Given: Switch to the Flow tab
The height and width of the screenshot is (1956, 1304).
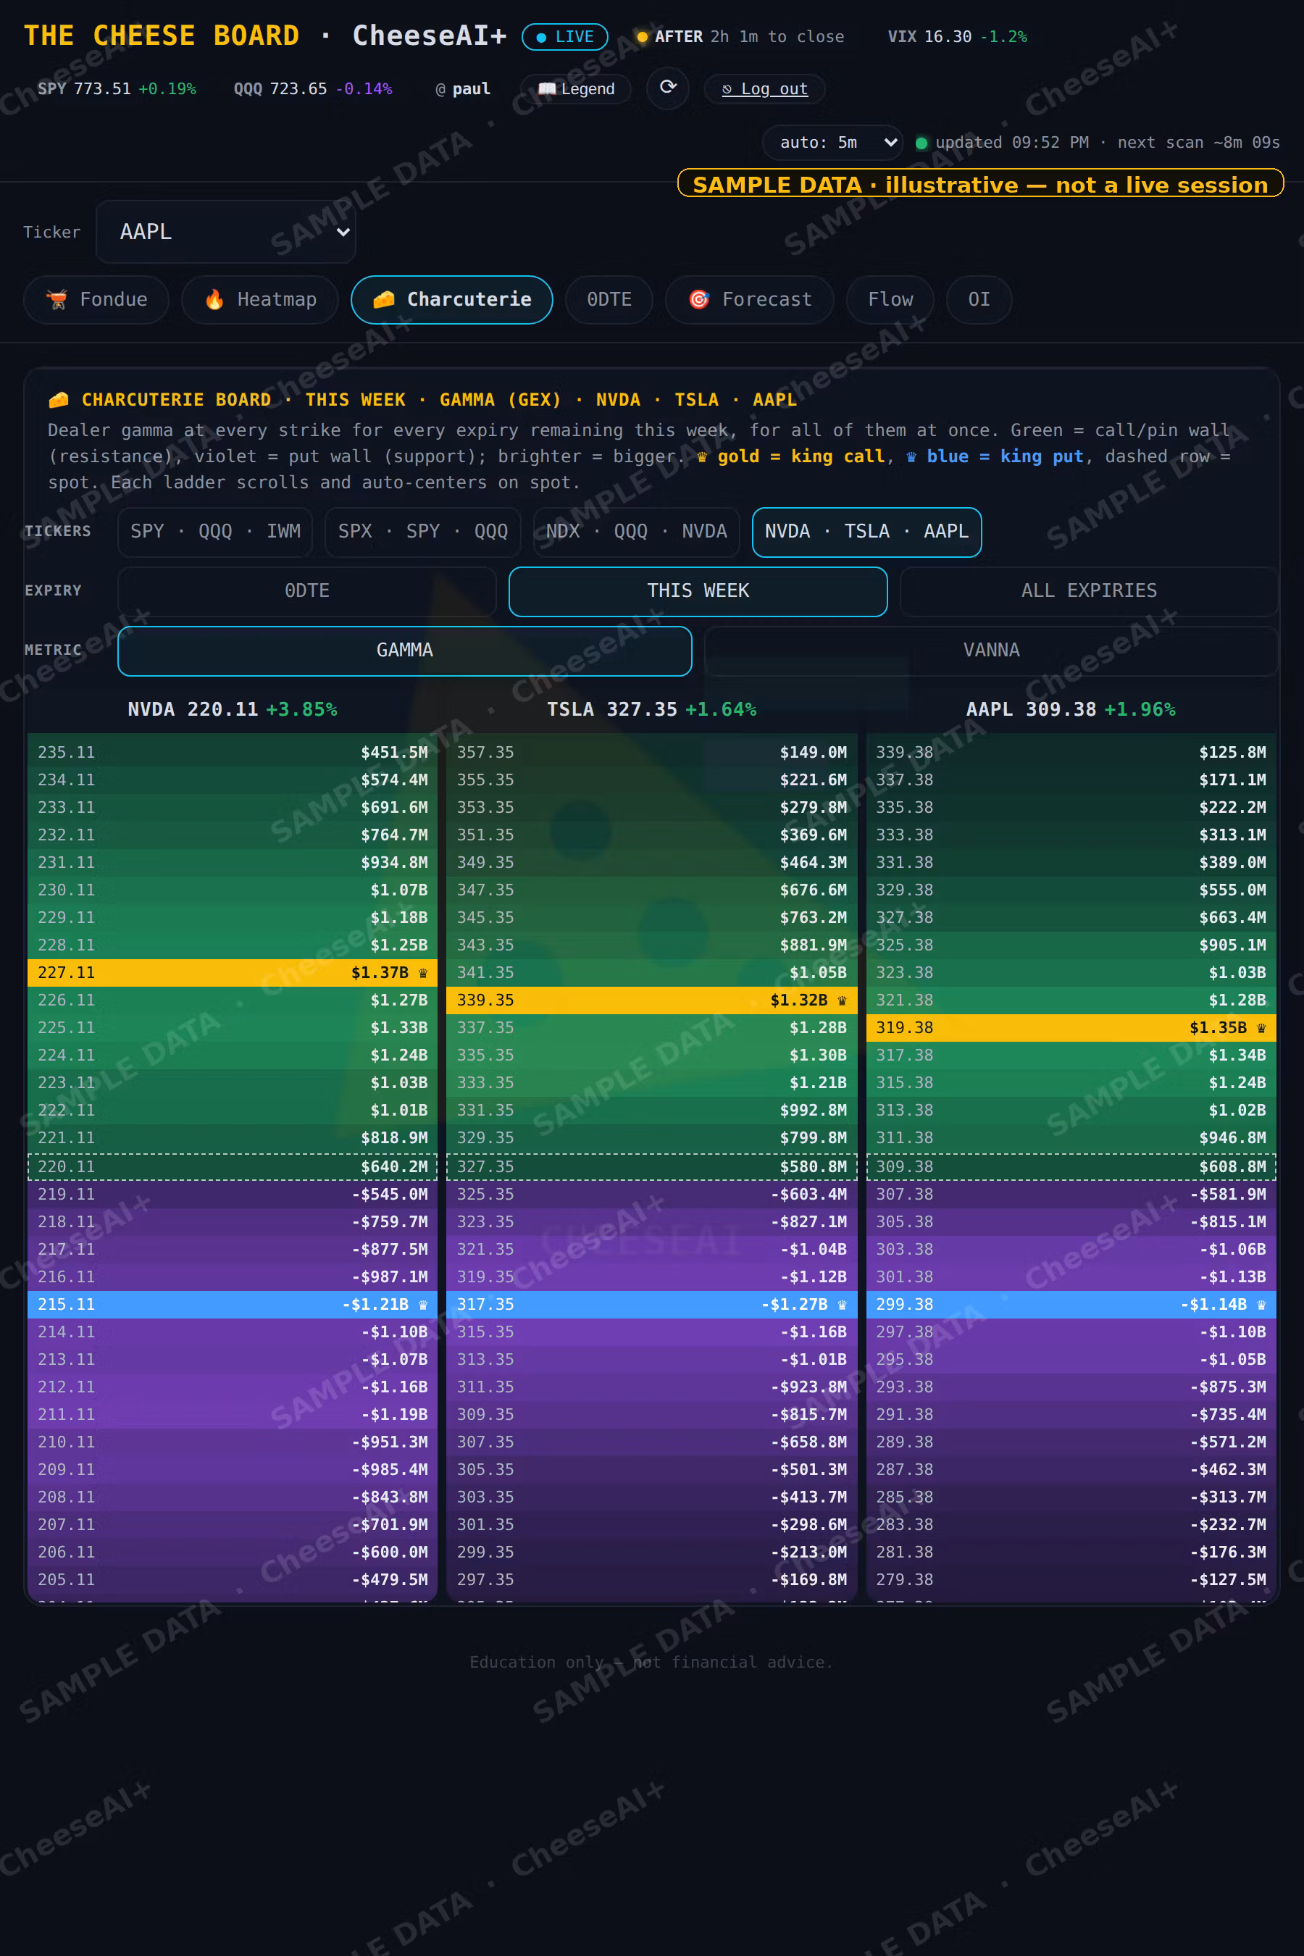Looking at the screenshot, I should pyautogui.click(x=890, y=299).
